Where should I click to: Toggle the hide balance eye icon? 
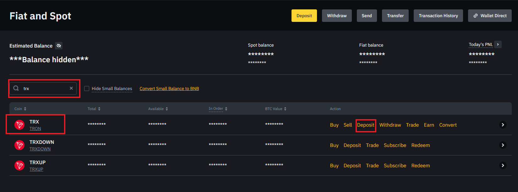[59, 46]
